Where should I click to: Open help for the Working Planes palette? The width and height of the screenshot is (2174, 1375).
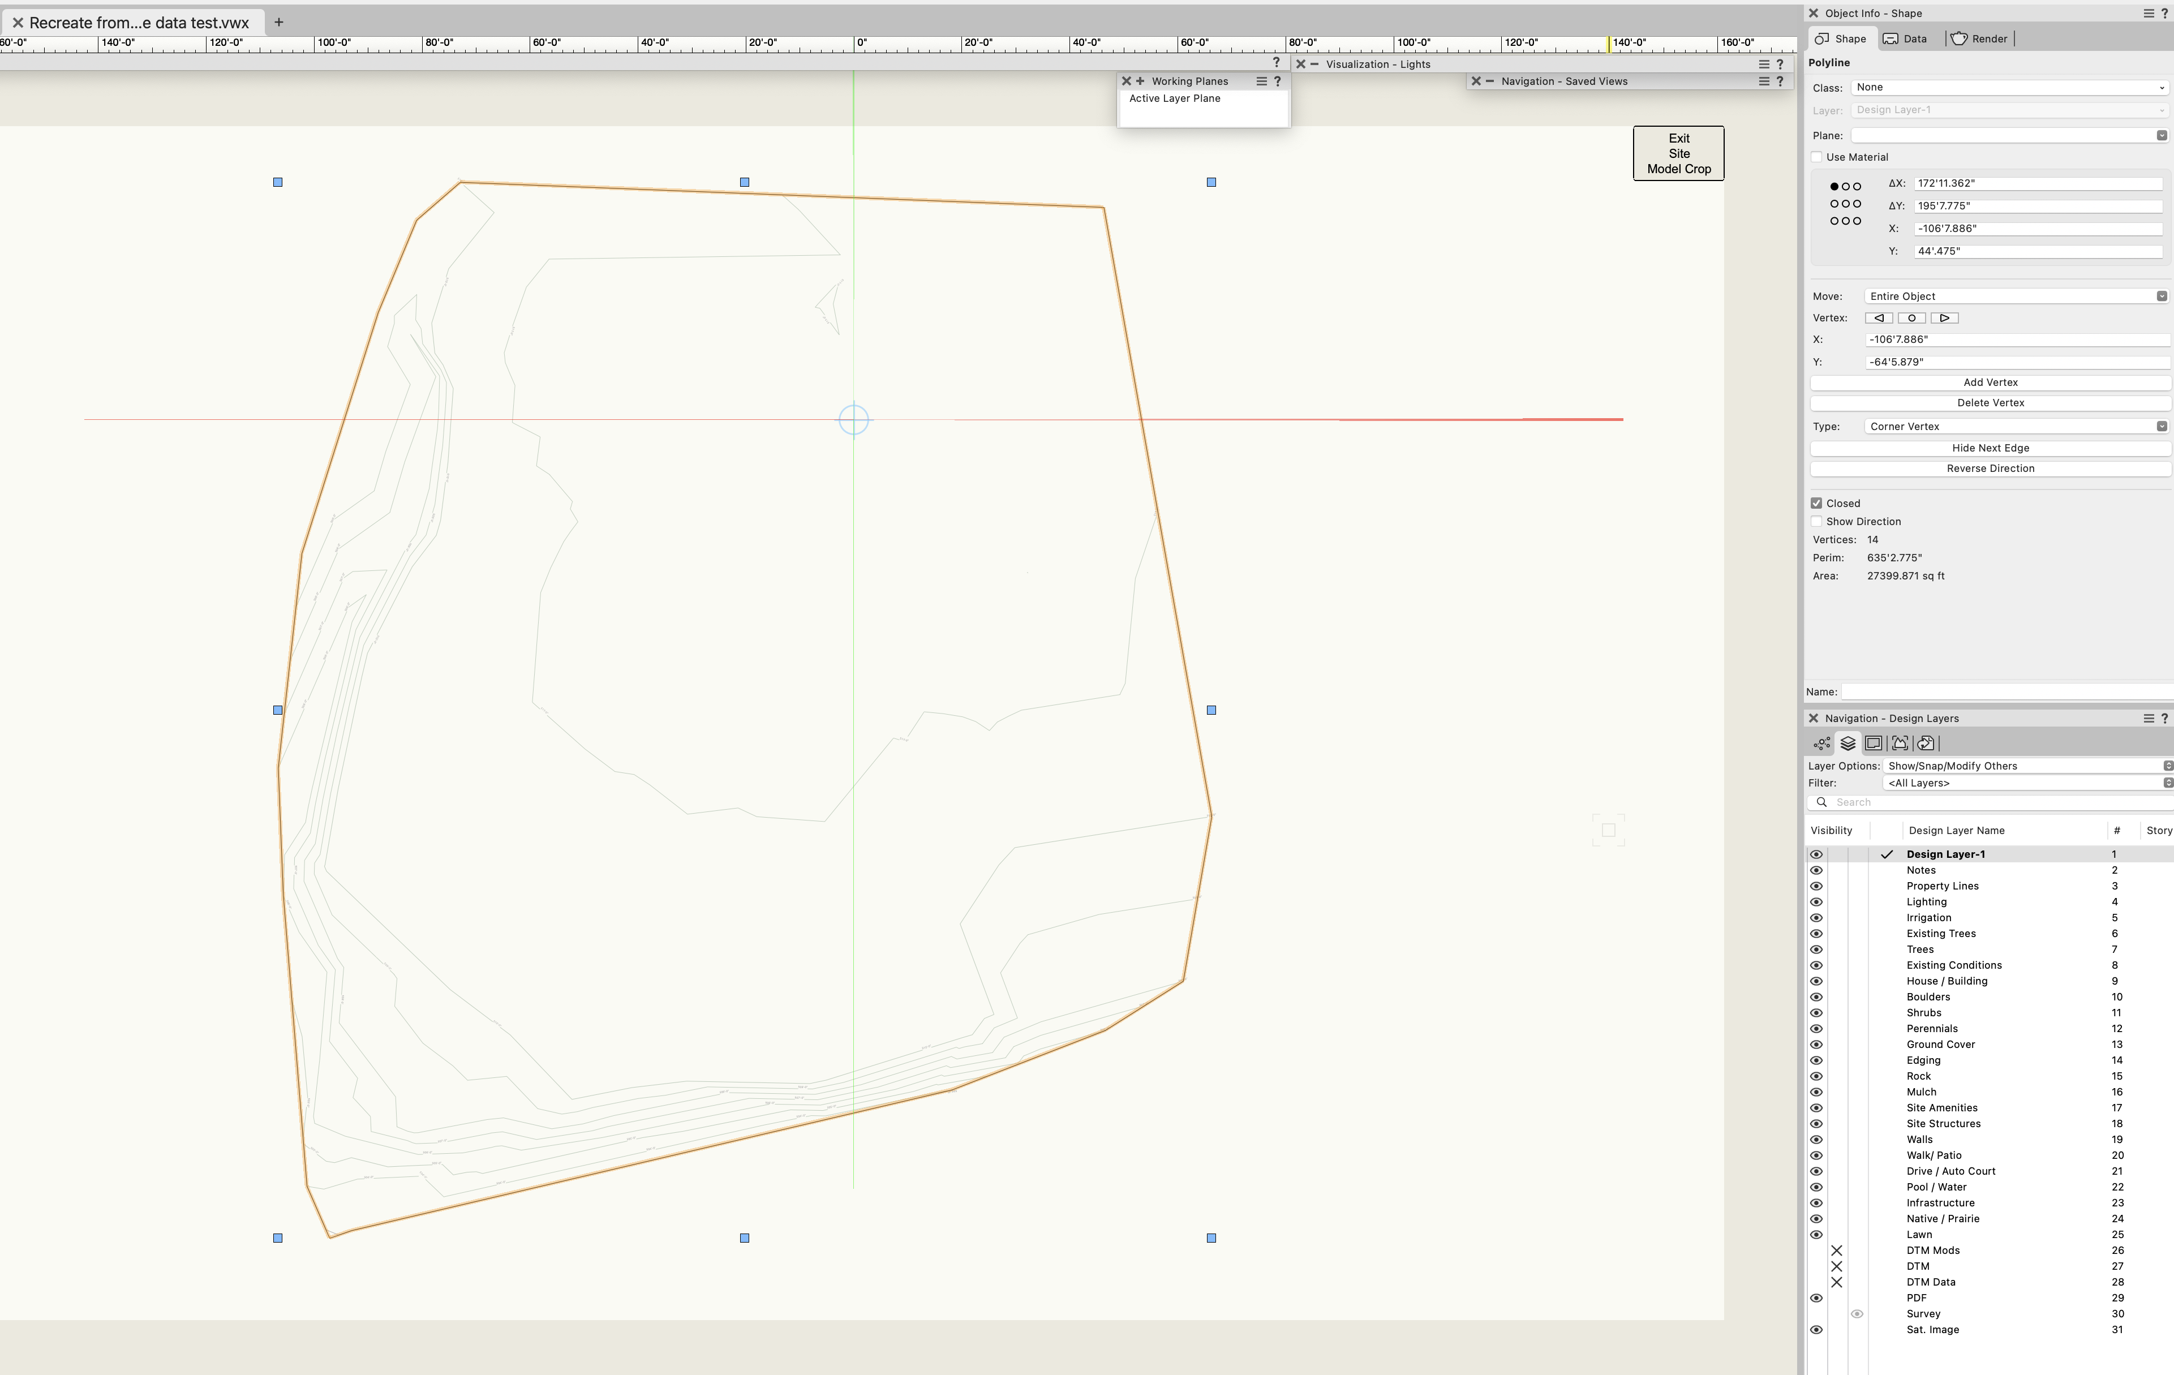click(x=1278, y=81)
